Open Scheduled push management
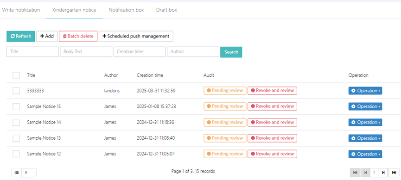The width and height of the screenshot is (401, 180). tap(136, 36)
